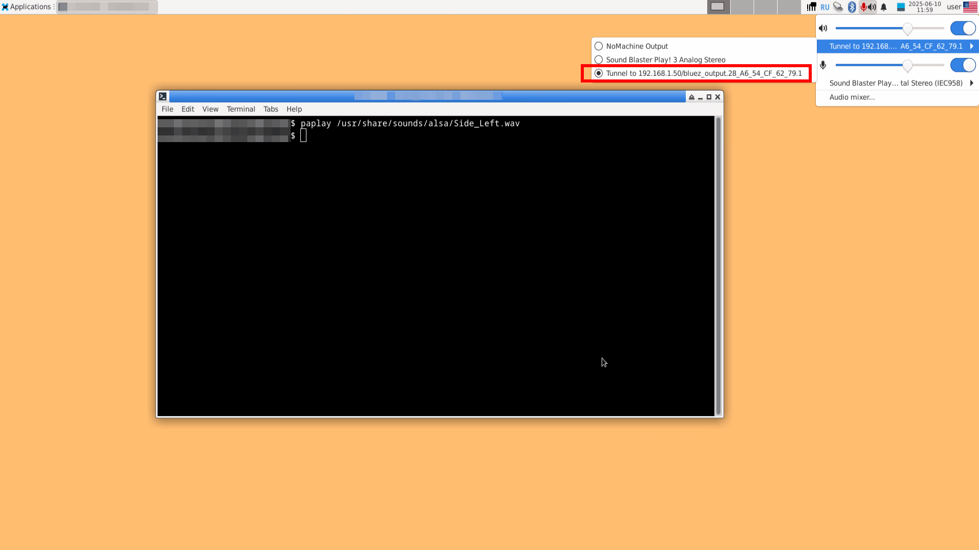Mute input via the microphone icon
The image size is (979, 550).
point(823,65)
